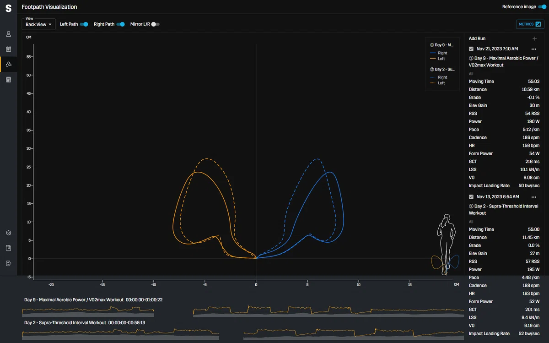Open the calculator icon in sidebar
Viewport: 549px width, 343px height.
(8, 79)
